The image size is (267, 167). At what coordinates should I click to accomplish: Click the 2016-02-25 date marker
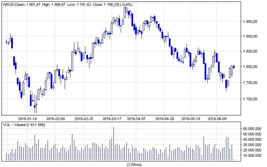(84, 119)
